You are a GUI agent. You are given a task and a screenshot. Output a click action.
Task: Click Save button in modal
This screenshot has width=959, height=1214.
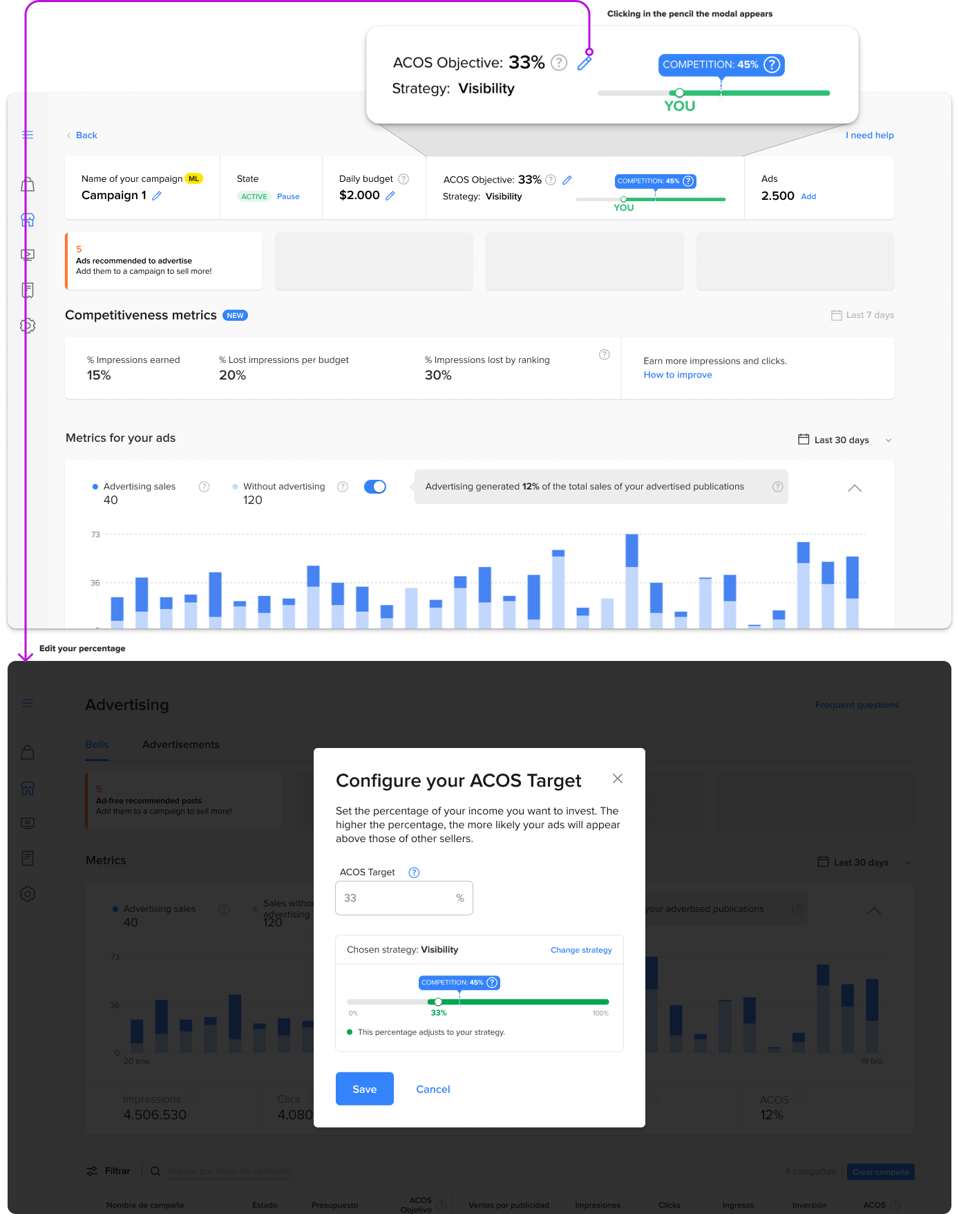coord(365,1089)
